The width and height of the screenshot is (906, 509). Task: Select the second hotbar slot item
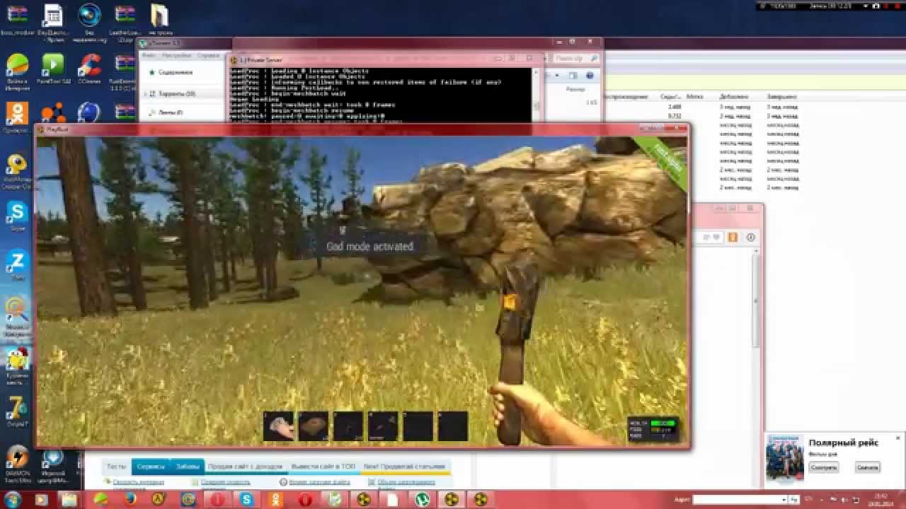[x=313, y=426]
